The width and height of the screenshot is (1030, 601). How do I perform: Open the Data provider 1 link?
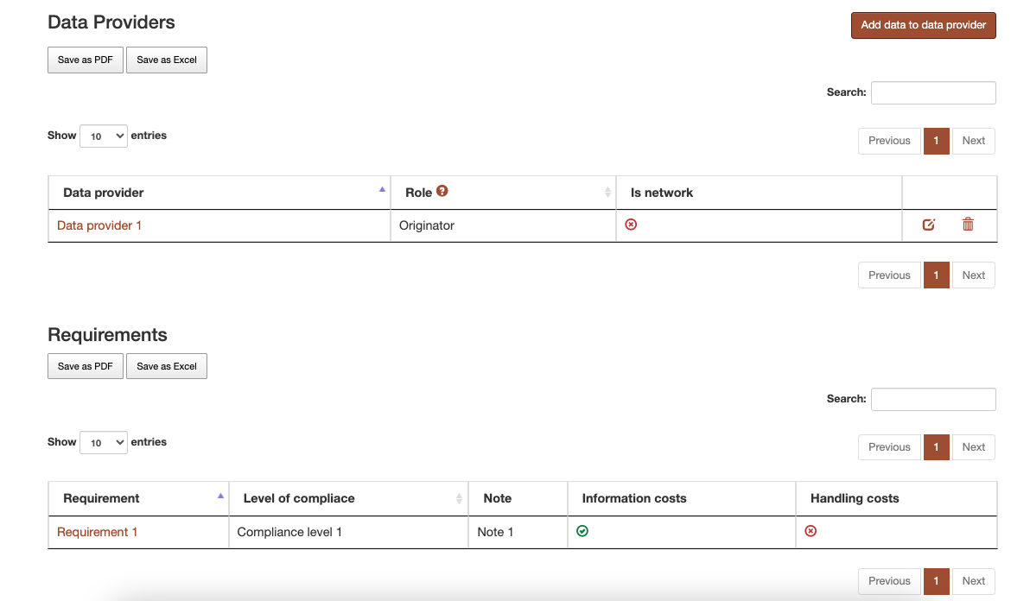click(99, 225)
